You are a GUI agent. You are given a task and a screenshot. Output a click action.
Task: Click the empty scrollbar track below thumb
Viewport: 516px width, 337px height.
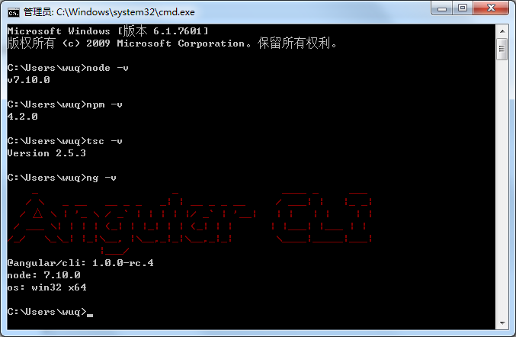coord(502,188)
